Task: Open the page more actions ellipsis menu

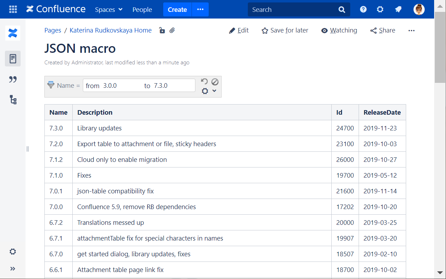Action: click(411, 30)
